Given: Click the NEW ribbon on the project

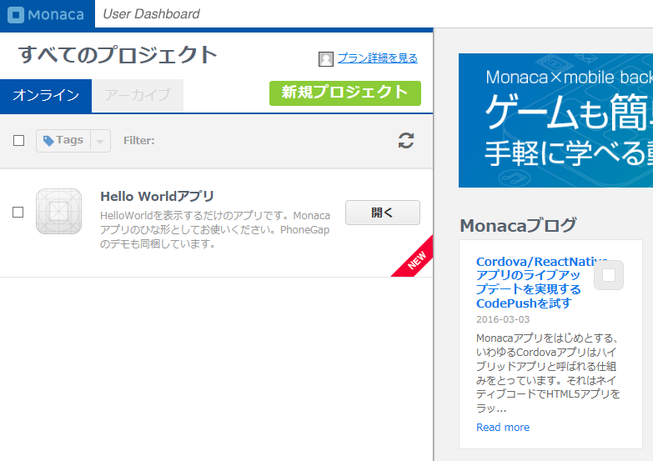Looking at the screenshot, I should [x=416, y=260].
